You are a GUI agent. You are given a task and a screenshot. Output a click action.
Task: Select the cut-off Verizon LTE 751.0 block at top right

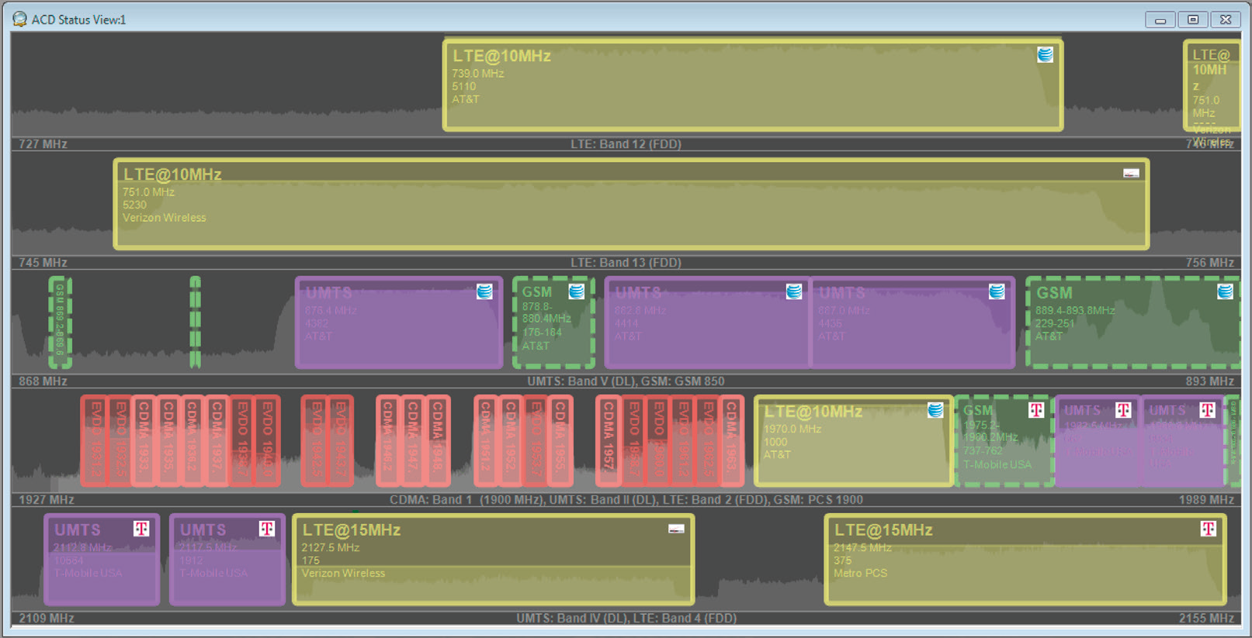click(1212, 85)
